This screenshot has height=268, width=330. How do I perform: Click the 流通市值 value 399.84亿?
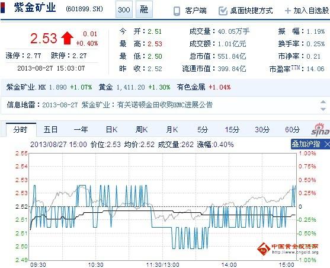[232, 69]
